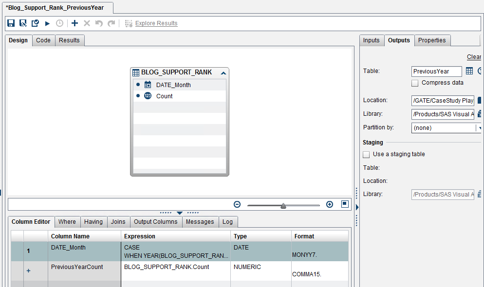Image resolution: width=484 pixels, height=287 pixels.
Task: Click the fit to window icon
Action: [345, 204]
